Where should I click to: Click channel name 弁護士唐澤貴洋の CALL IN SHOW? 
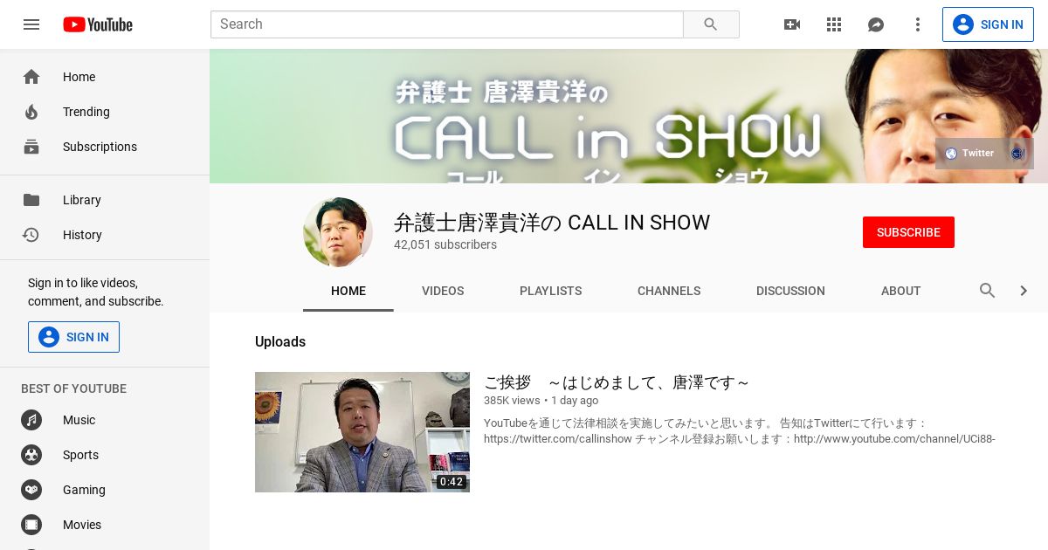552,223
